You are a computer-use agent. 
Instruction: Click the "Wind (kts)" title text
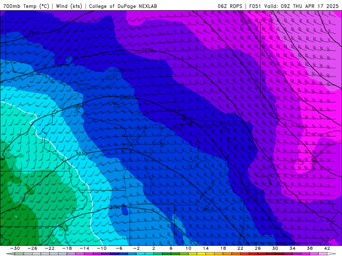(x=69, y=6)
